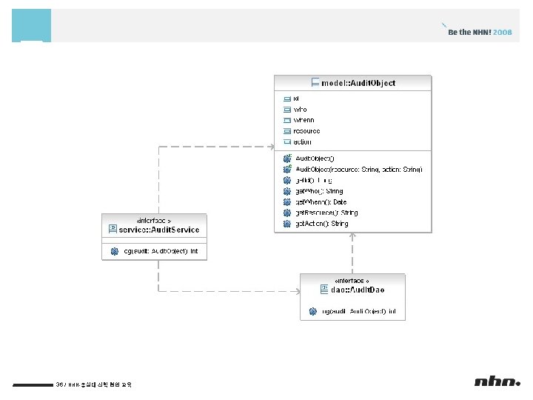
Task: Click the slide page number 36 footer text
Action: (x=93, y=384)
